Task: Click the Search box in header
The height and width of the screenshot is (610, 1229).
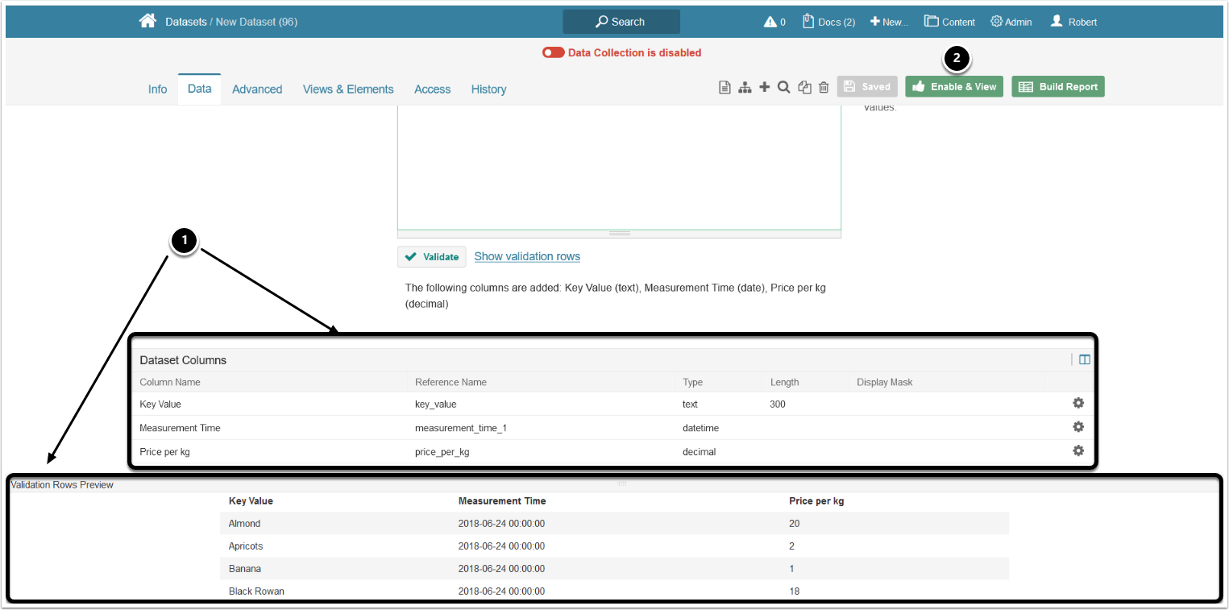Action: click(621, 22)
